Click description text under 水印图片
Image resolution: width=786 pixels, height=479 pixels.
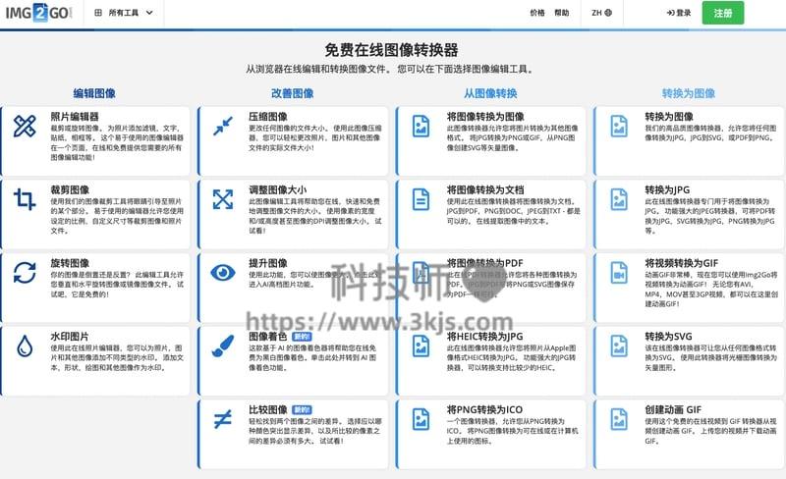(117, 357)
